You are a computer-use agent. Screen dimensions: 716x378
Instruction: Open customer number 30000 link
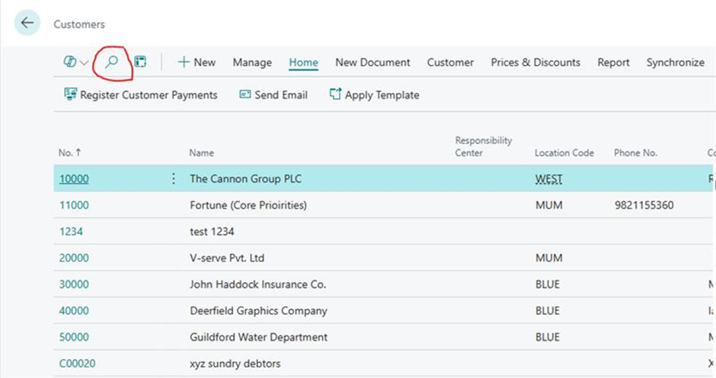[74, 284]
